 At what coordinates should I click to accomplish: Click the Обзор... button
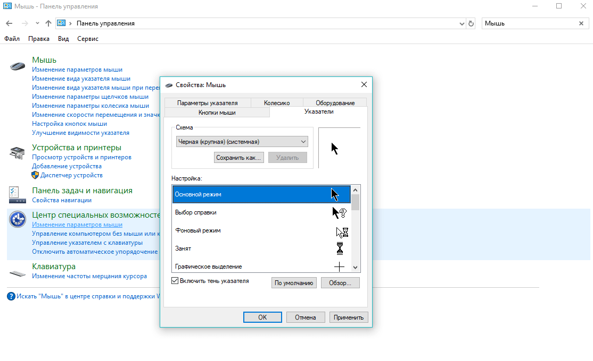point(340,283)
